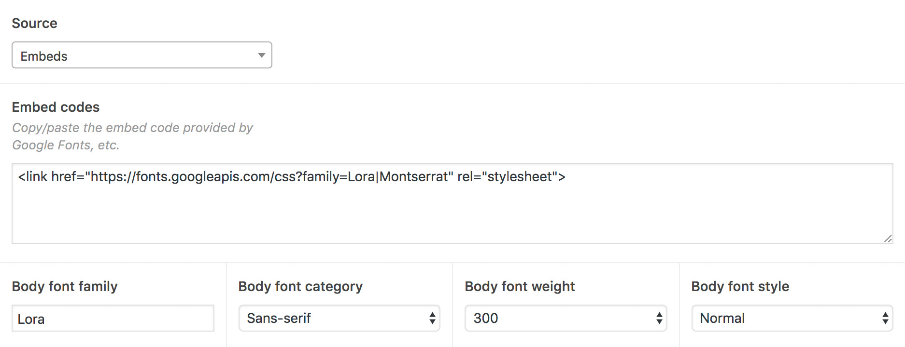Image resolution: width=905 pixels, height=347 pixels.
Task: Click the resize handle of Embed codes textarea
Action: tap(888, 239)
